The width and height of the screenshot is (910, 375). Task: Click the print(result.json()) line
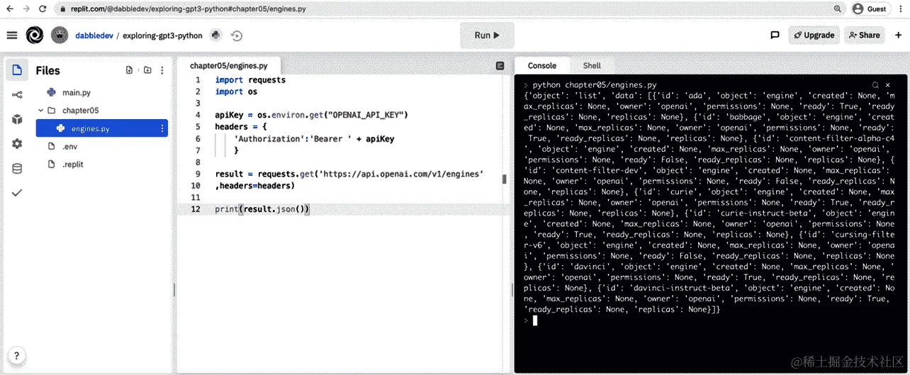tap(262, 209)
